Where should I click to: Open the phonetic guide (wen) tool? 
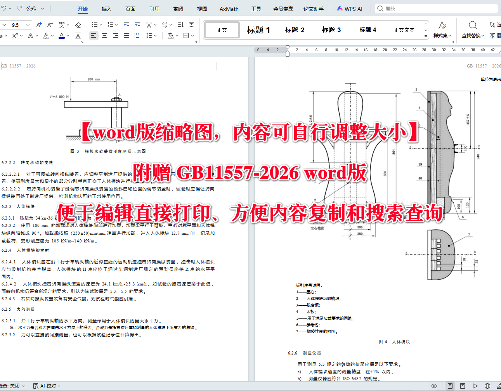coord(62,25)
